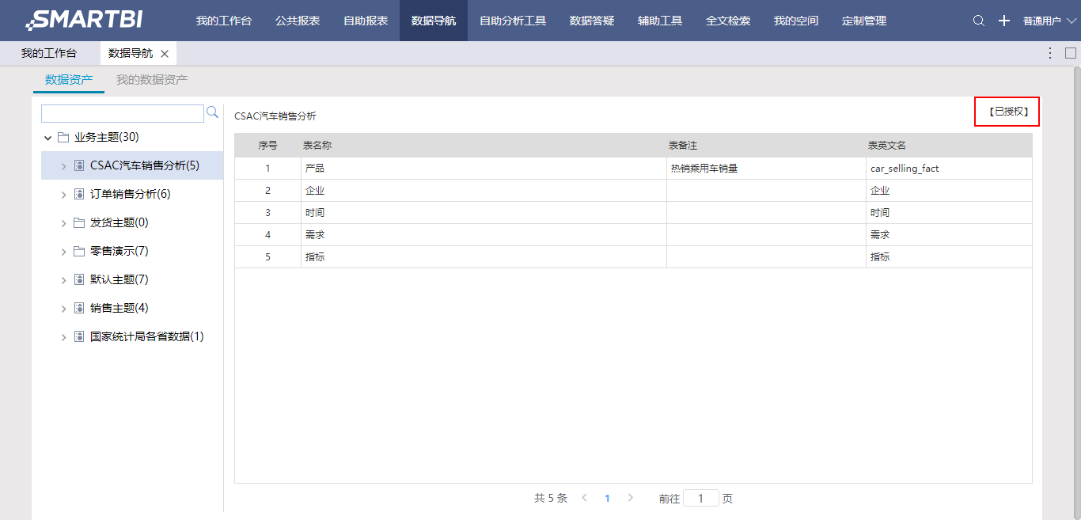Expand the 订单销售分析(6) node
1081x520 pixels.
tap(64, 195)
